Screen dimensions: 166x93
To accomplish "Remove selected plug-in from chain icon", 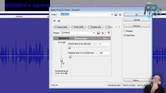I will coord(59,21).
